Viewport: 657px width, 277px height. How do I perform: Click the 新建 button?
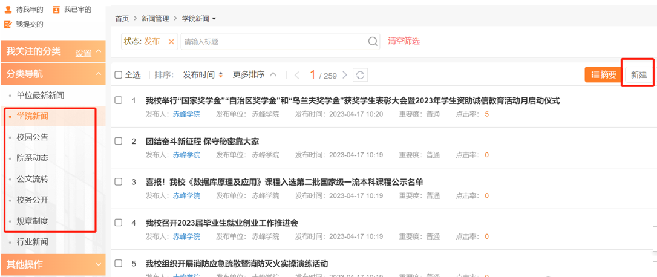coord(638,75)
